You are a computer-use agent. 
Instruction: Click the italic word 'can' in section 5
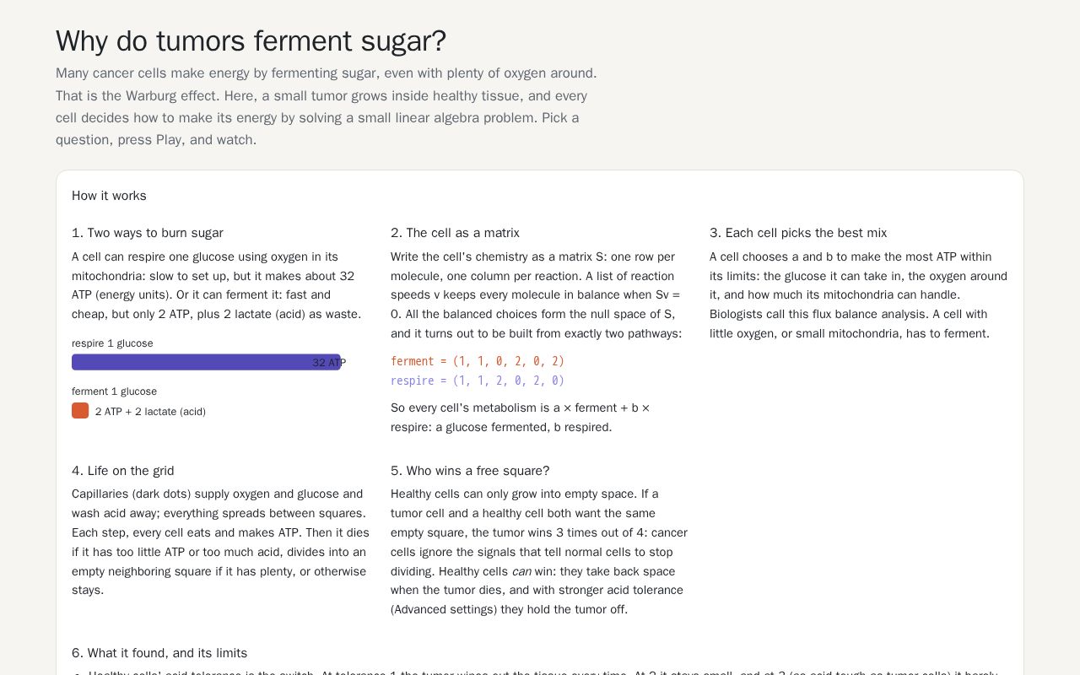(521, 571)
